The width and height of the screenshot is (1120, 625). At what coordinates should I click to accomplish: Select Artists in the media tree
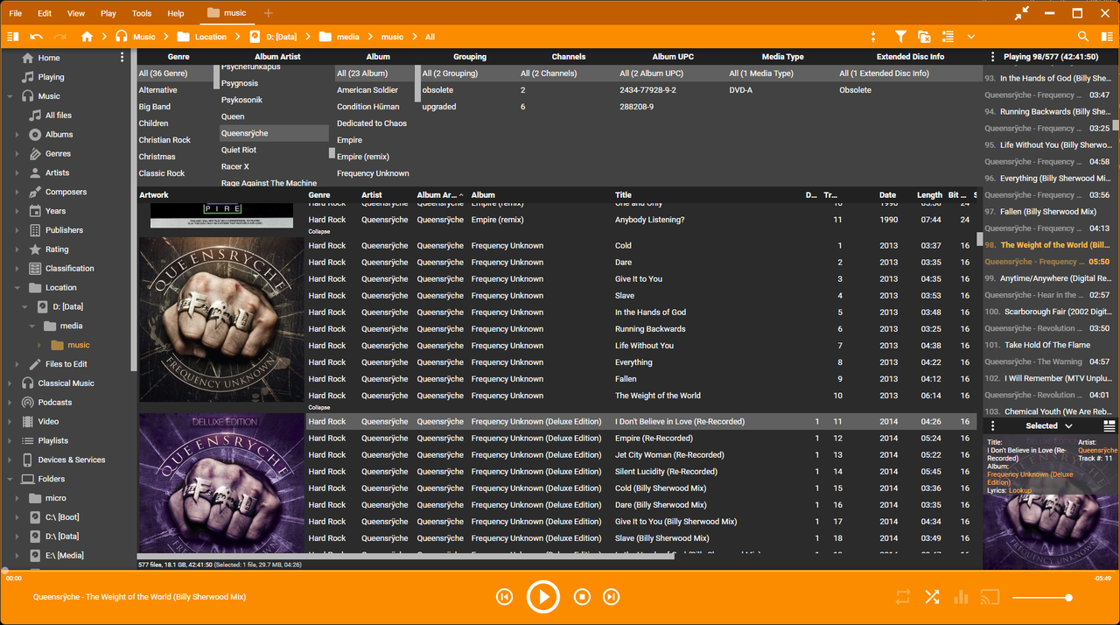tap(57, 173)
